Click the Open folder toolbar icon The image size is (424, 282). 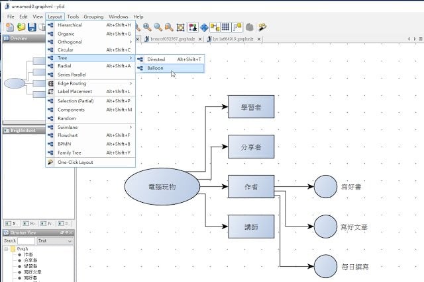[x=21, y=27]
